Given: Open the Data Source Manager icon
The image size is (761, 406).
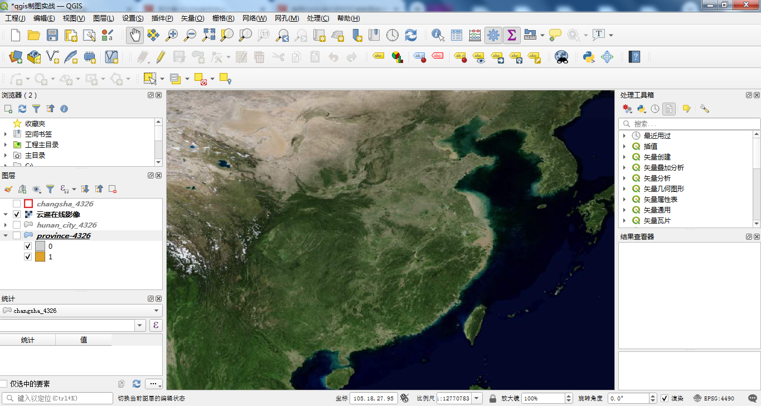Looking at the screenshot, I should pos(16,57).
